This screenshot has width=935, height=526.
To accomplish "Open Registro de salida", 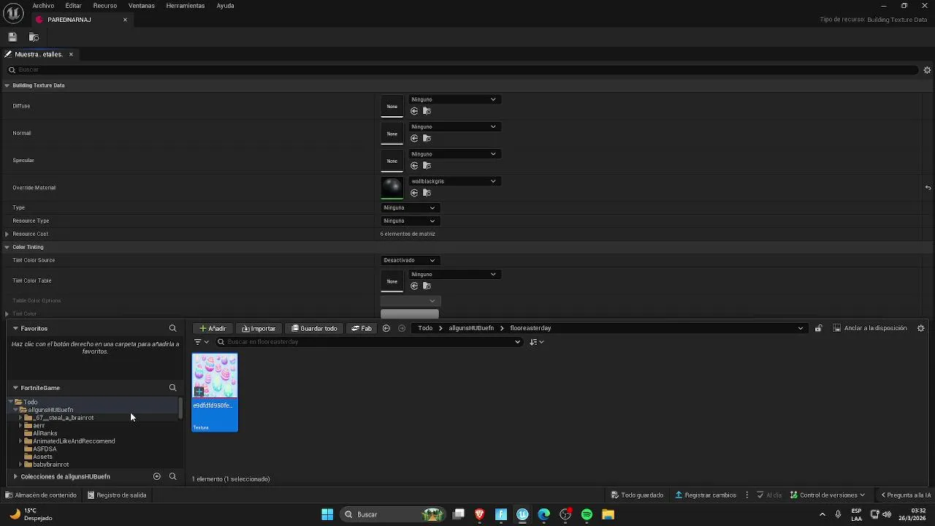I will pos(117,495).
